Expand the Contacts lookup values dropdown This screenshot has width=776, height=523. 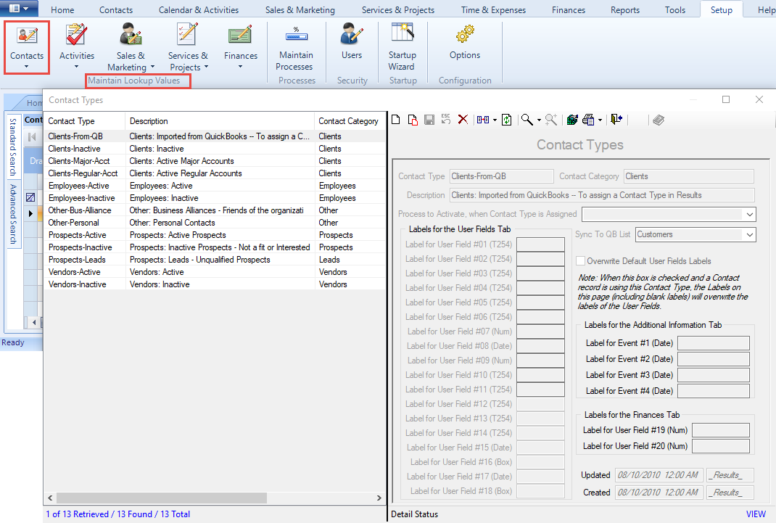click(27, 67)
